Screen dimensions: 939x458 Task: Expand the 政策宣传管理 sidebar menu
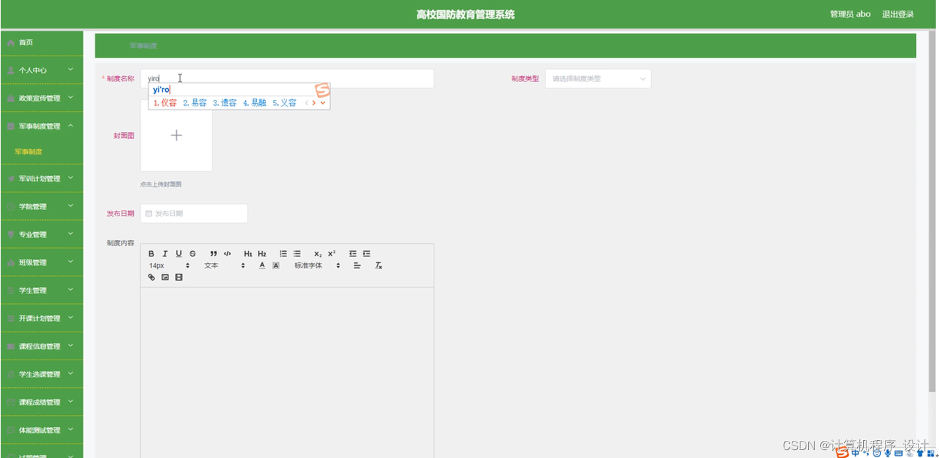point(42,98)
